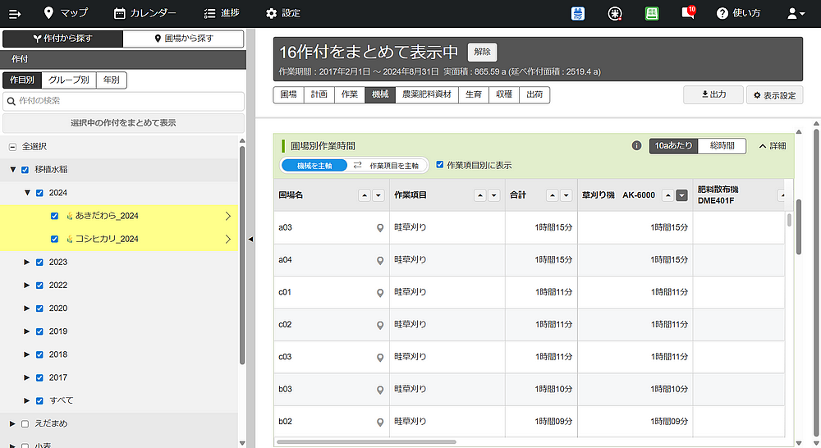This screenshot has height=448, width=821.
Task: Uncheck the 作業項目別に表示 checkbox
Action: (440, 165)
